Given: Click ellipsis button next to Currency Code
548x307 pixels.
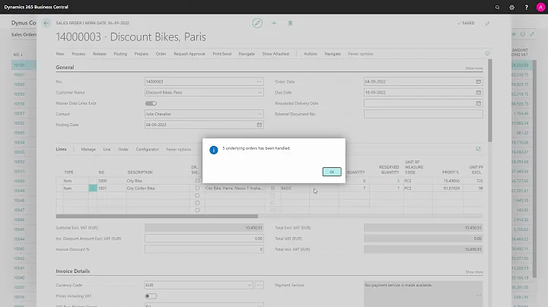Looking at the screenshot, I should (x=259, y=285).
